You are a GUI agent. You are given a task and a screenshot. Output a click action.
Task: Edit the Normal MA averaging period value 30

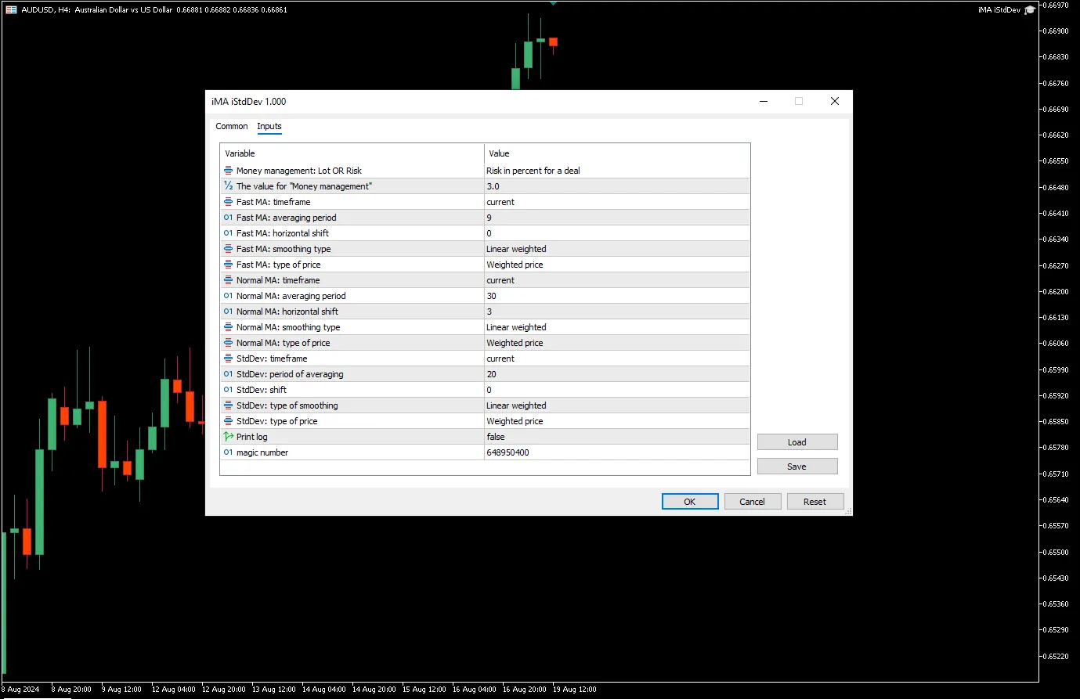(x=617, y=296)
